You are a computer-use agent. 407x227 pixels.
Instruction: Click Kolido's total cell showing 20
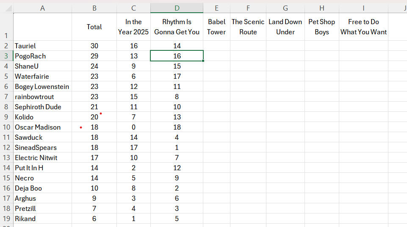pos(94,117)
